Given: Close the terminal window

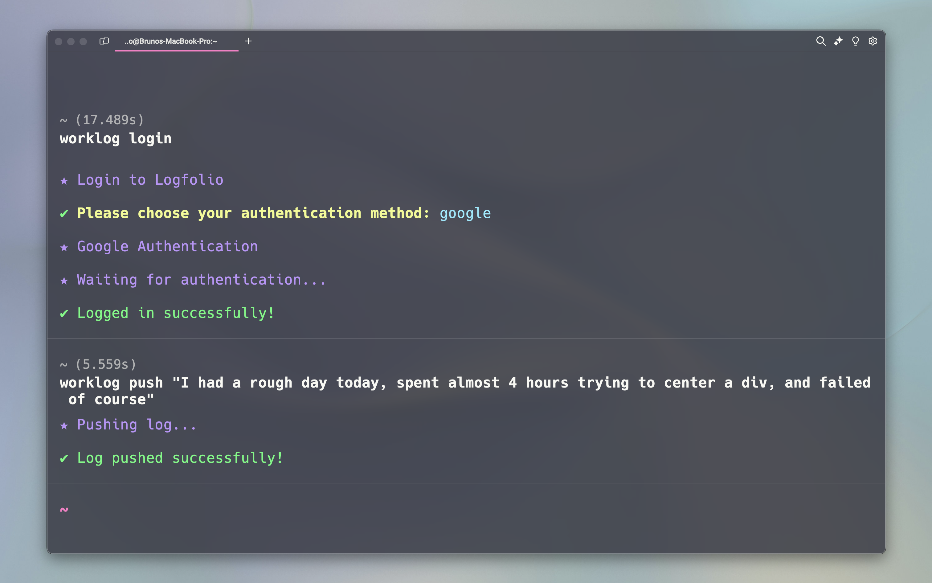Looking at the screenshot, I should [x=59, y=41].
